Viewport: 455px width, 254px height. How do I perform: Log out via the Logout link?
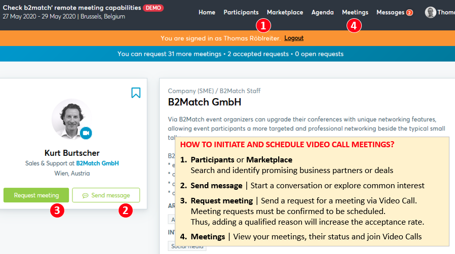click(294, 38)
